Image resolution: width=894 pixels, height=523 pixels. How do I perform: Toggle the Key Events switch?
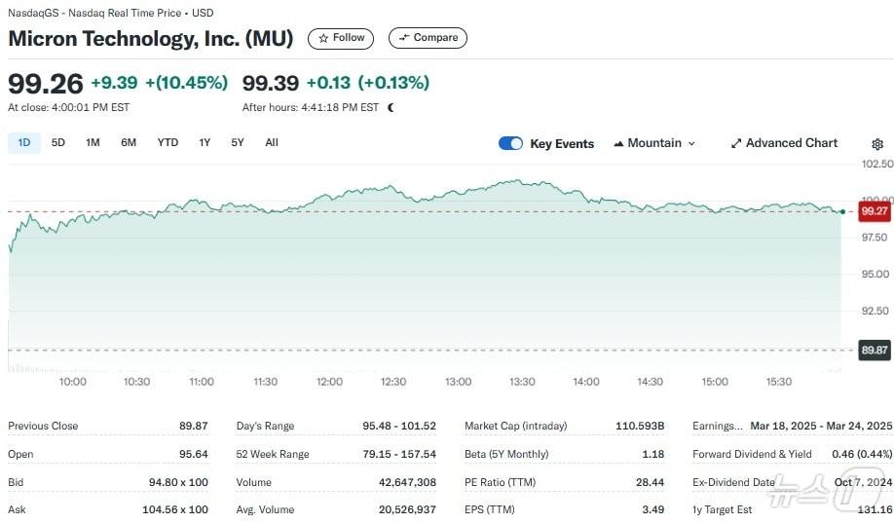coord(510,143)
